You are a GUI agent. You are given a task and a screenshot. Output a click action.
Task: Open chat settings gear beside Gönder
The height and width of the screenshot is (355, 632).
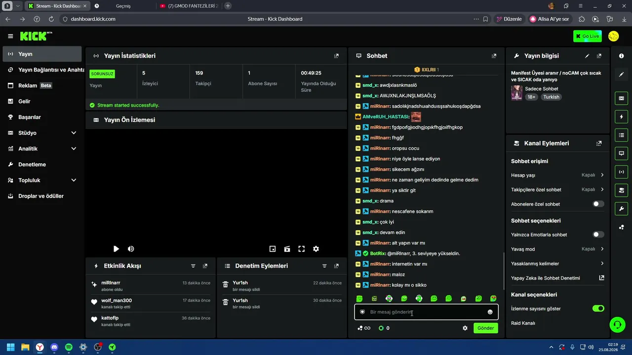tap(465, 328)
